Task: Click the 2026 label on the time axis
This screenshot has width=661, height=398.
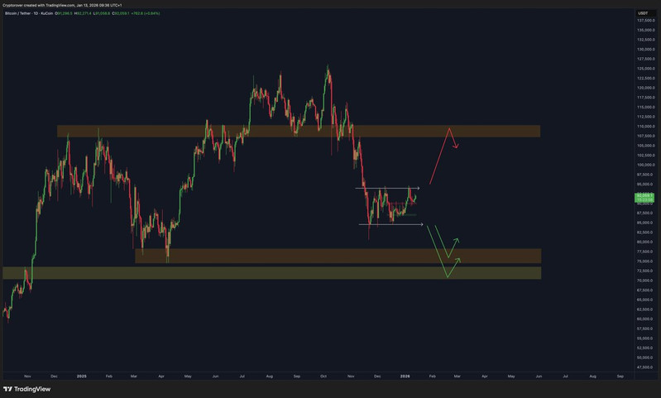Action: [x=405, y=376]
